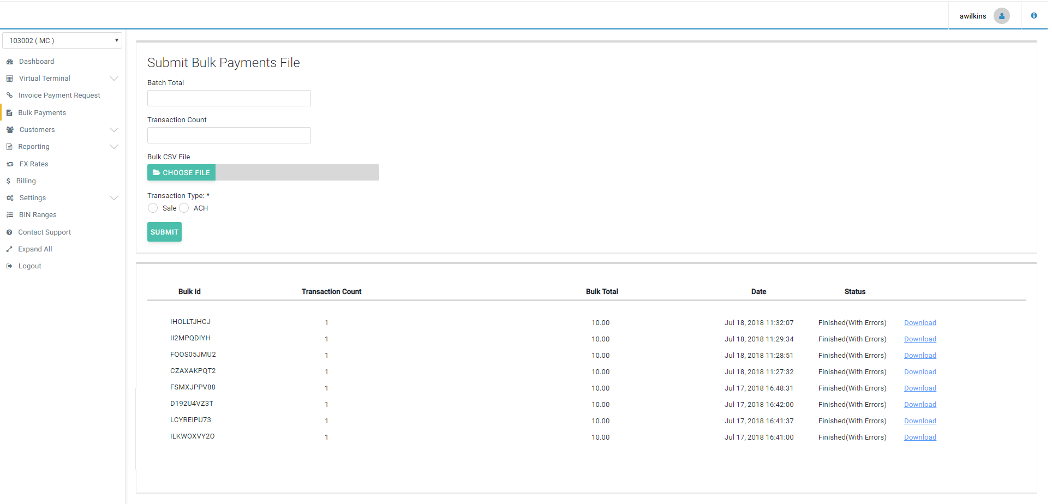Select the ACH transaction type radio
Screen dimensions: 1052x504
[x=184, y=208]
